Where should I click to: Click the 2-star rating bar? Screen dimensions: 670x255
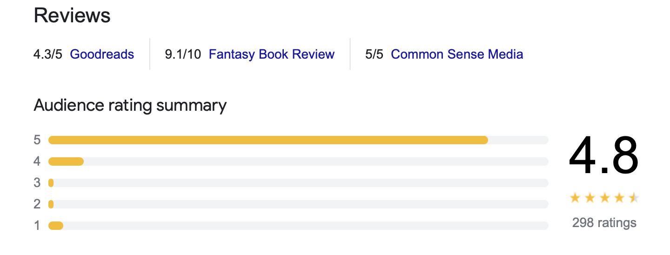click(x=298, y=204)
